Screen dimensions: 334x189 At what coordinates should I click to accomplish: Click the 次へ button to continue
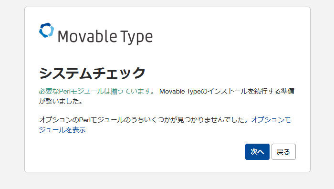point(257,152)
